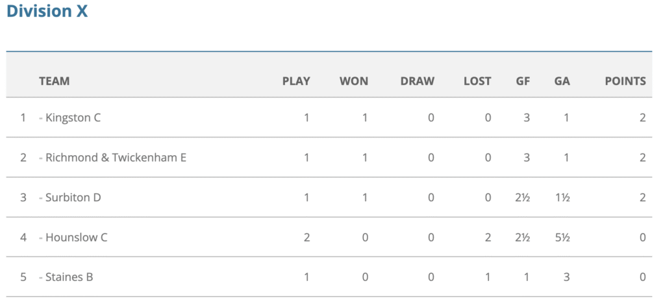Click Kingston C's points total
Image resolution: width=665 pixels, height=305 pixels.
[x=642, y=118]
